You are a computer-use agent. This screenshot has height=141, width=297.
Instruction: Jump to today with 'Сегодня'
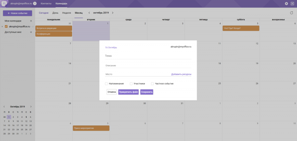[43, 13]
